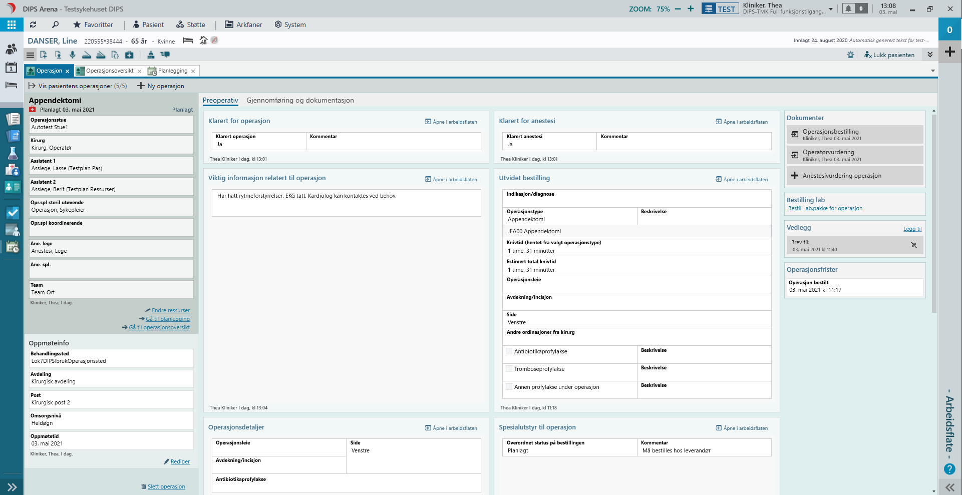The image size is (962, 495).
Task: Open the app grid launcher icon
Action: coord(12,25)
